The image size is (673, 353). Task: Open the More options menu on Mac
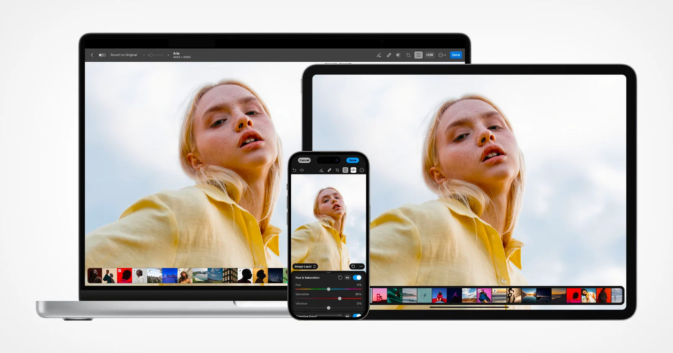442,55
